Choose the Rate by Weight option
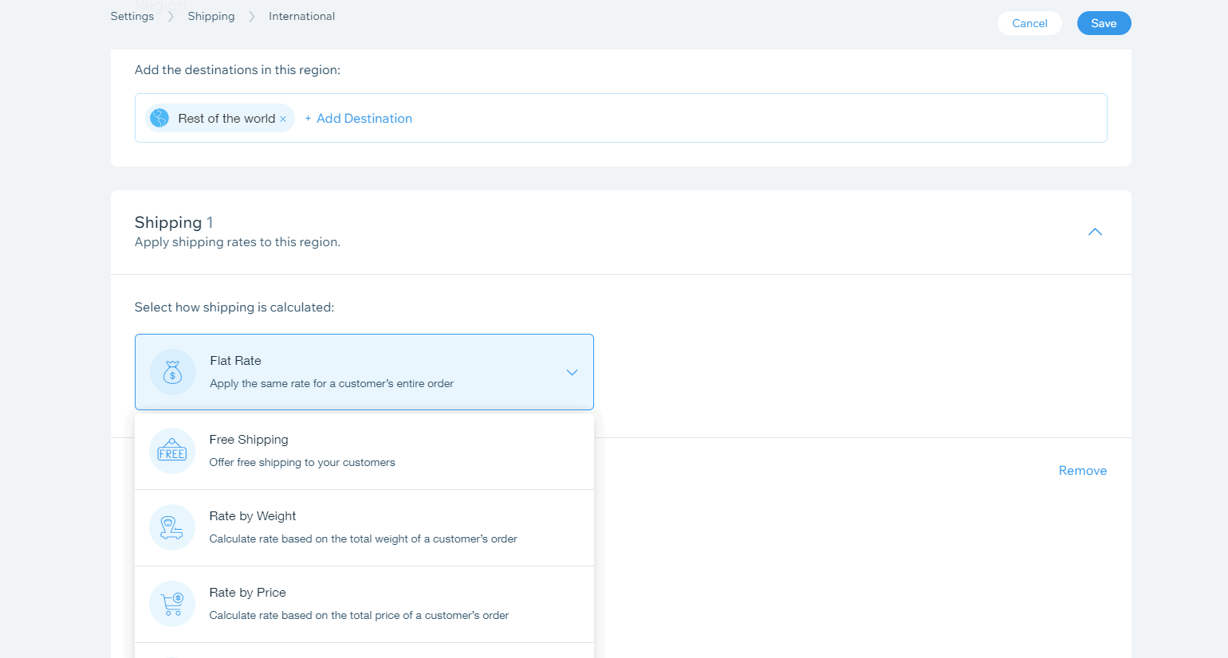 [x=364, y=527]
